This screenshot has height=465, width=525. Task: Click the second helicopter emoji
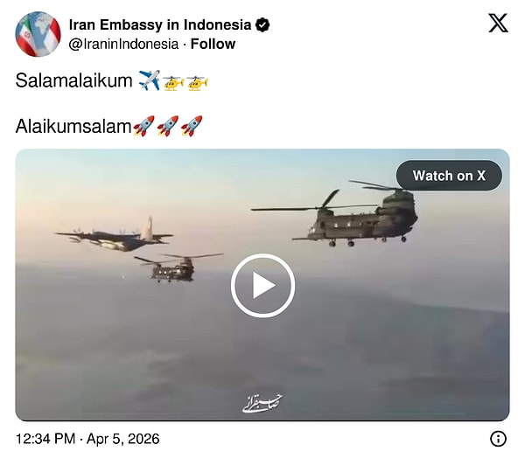click(x=197, y=83)
